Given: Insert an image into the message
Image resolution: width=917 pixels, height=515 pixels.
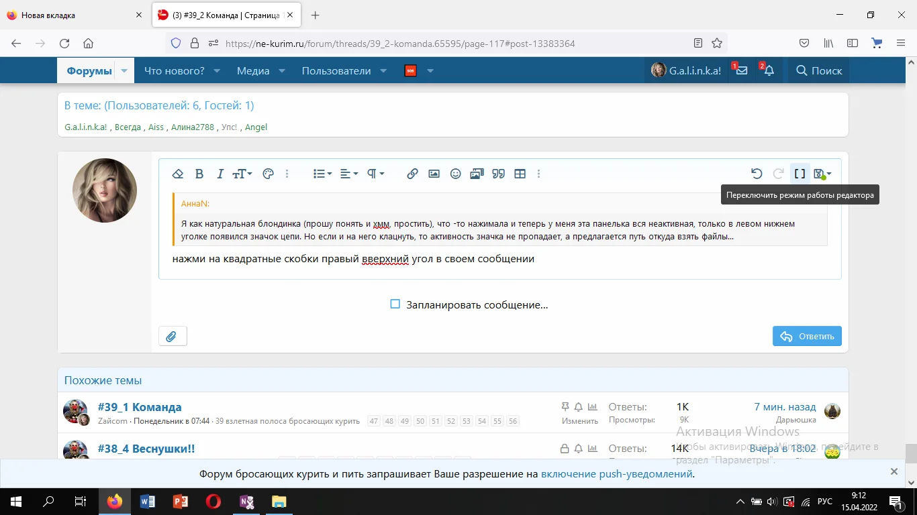Looking at the screenshot, I should pos(434,174).
